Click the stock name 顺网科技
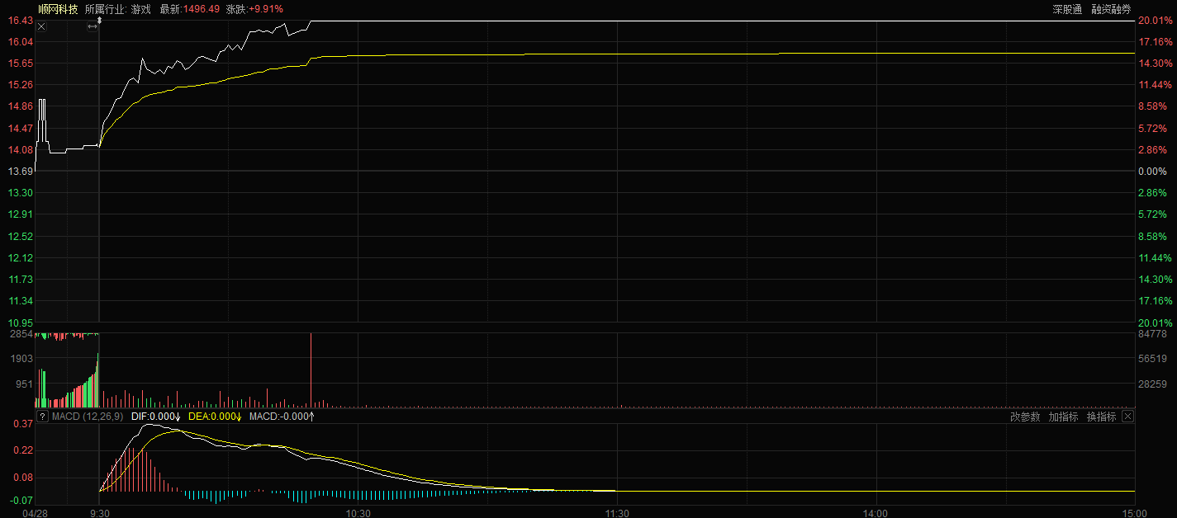 click(59, 9)
